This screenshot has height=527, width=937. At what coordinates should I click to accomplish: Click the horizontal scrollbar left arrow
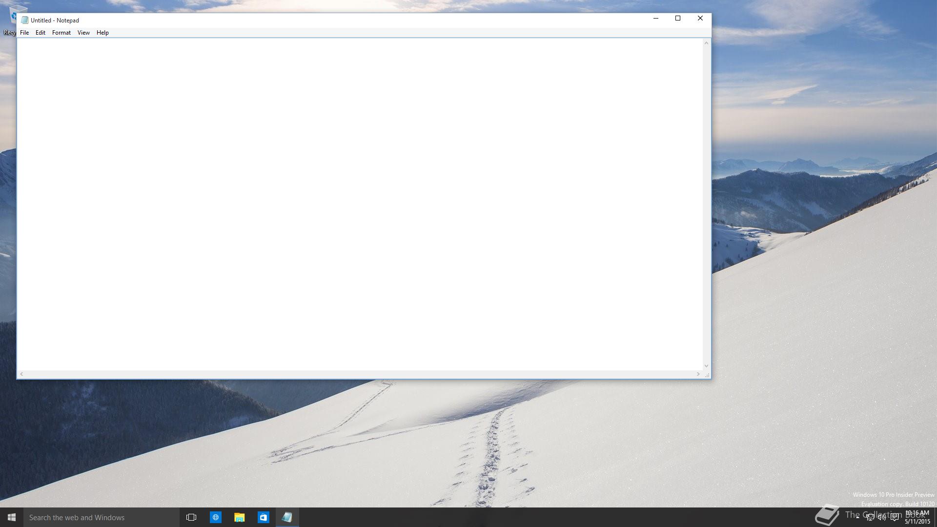(21, 374)
